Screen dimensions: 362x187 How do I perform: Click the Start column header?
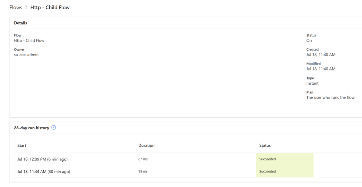coord(22,145)
